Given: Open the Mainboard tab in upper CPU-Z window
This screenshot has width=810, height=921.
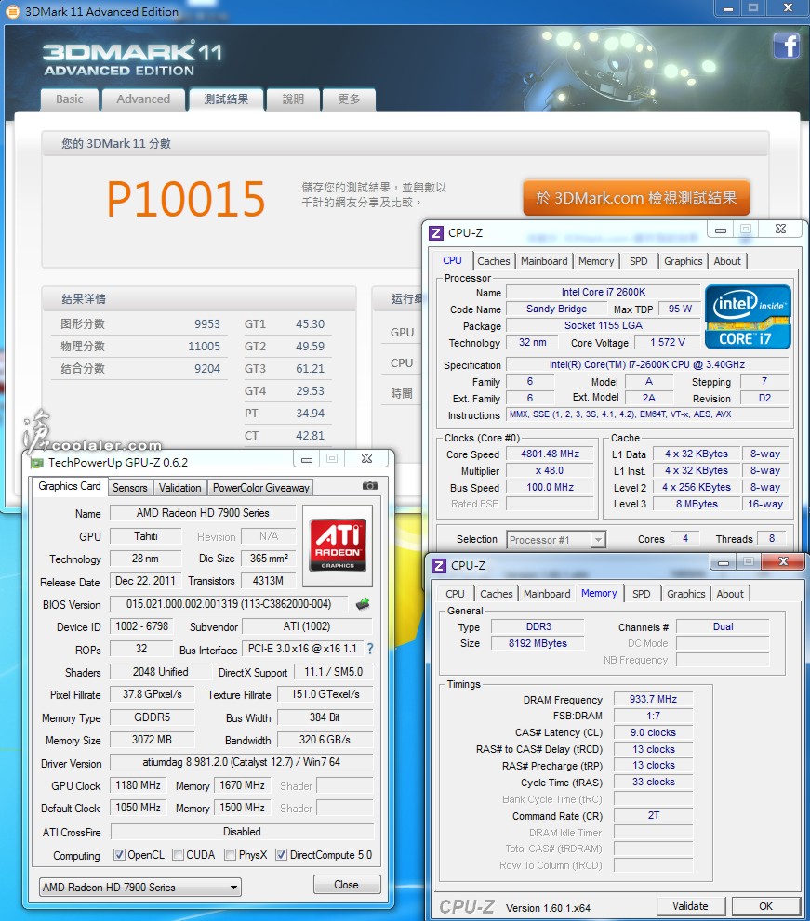Looking at the screenshot, I should point(544,261).
